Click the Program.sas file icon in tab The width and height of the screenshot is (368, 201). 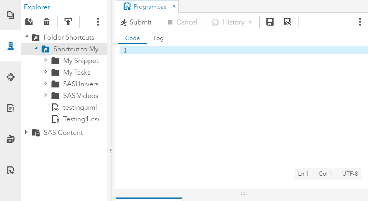(127, 6)
